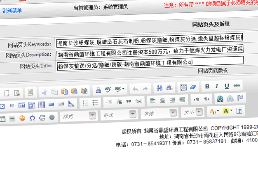Screen dimensions: 258x169
Task: Toggle the bulleted list
Action: (95, 103)
